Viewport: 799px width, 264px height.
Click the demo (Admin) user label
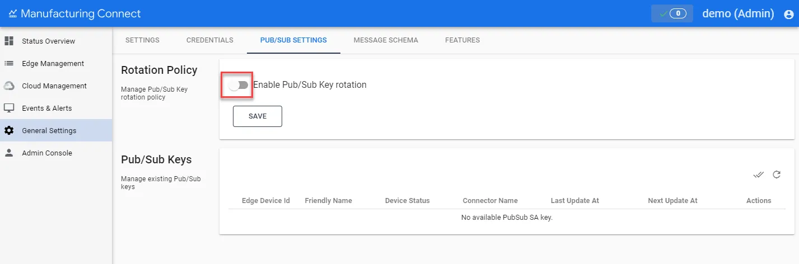(738, 13)
